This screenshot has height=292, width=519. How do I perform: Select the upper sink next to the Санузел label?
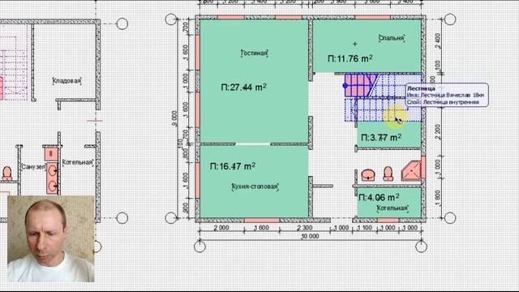(x=52, y=171)
